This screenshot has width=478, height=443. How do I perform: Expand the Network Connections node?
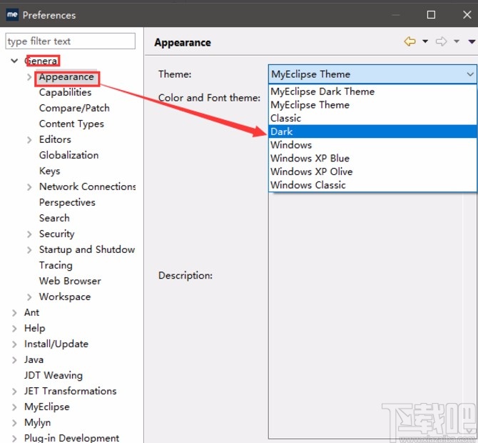point(29,187)
